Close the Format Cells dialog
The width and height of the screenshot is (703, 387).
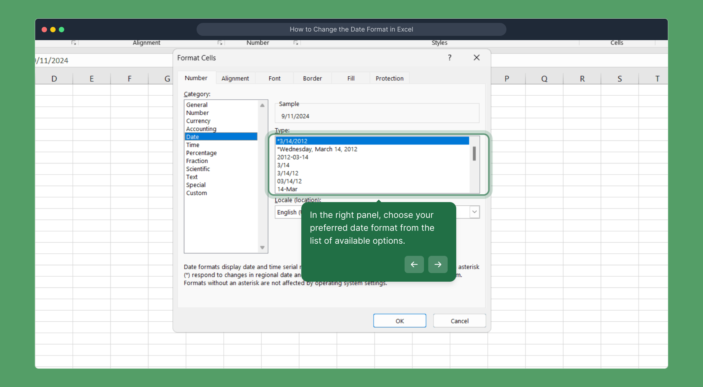click(476, 58)
